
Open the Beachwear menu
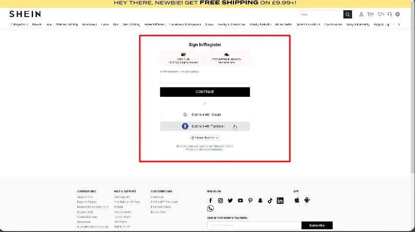point(89,24)
